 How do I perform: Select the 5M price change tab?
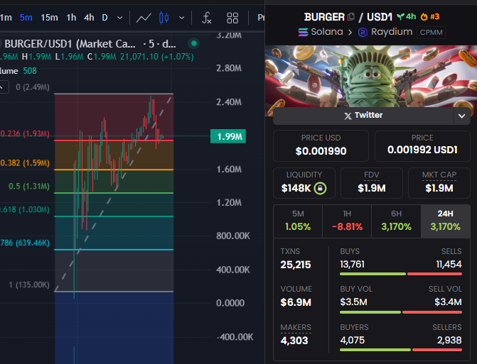(x=298, y=221)
